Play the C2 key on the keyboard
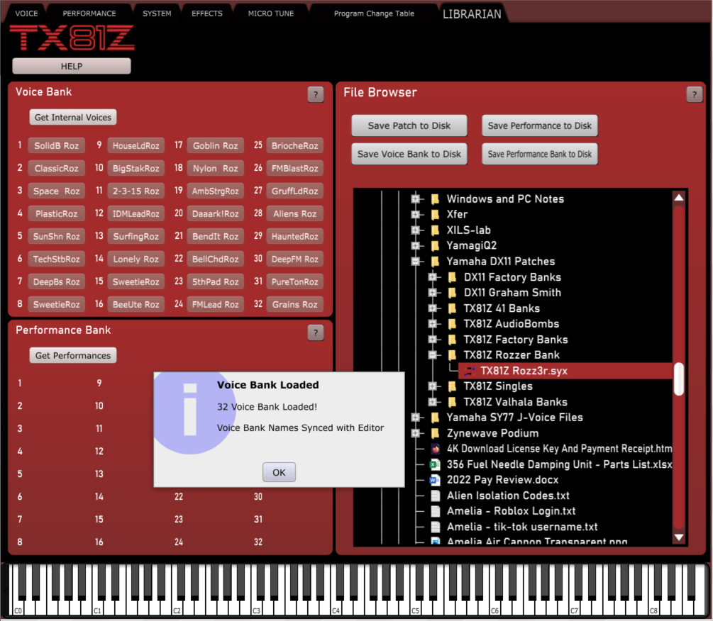The image size is (713, 621). (x=175, y=606)
